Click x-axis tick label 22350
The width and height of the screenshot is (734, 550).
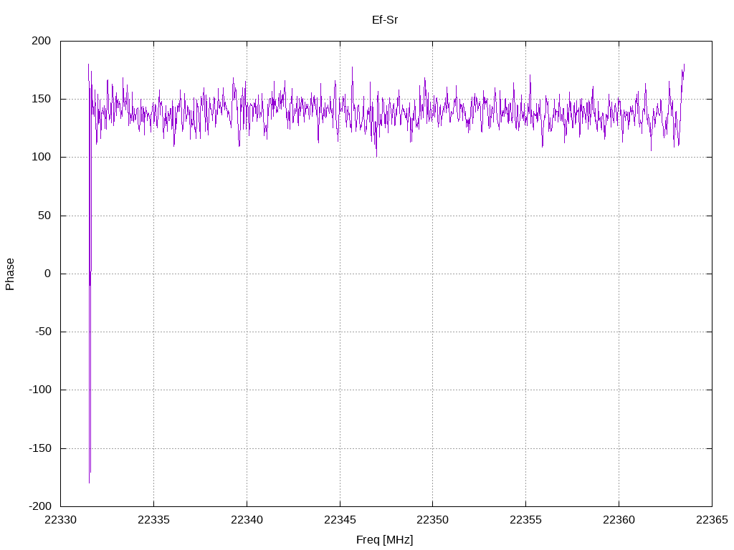pyautogui.click(x=432, y=520)
